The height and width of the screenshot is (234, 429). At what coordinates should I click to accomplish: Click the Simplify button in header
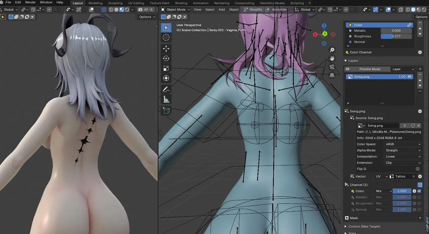pyautogui.click(x=253, y=10)
